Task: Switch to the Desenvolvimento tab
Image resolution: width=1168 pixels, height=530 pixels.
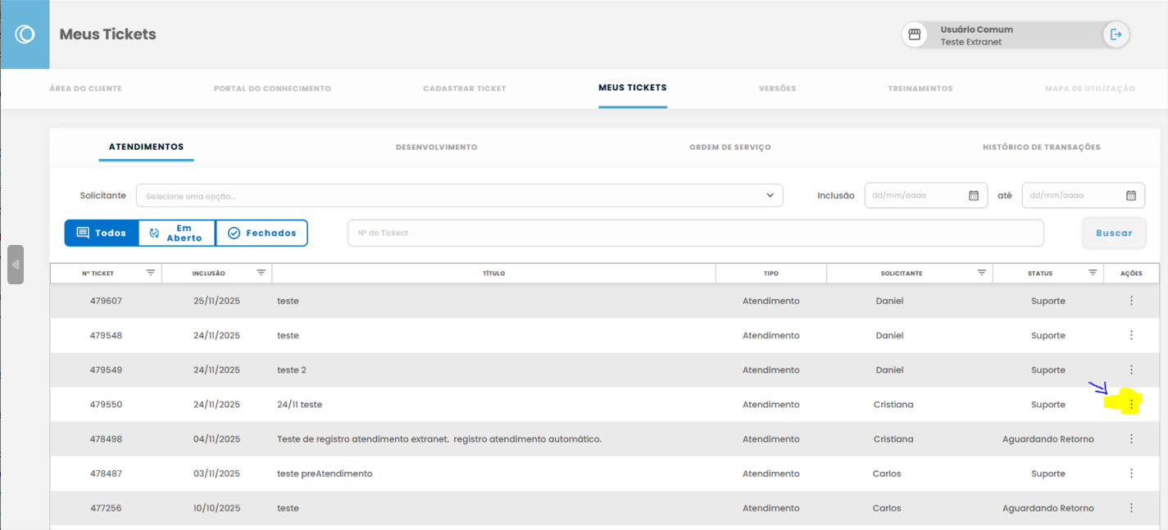Action: click(436, 147)
